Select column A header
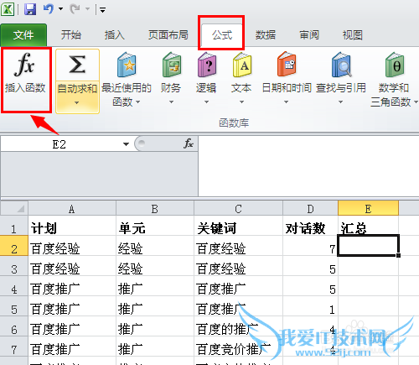The height and width of the screenshot is (365, 419). pos(72,209)
